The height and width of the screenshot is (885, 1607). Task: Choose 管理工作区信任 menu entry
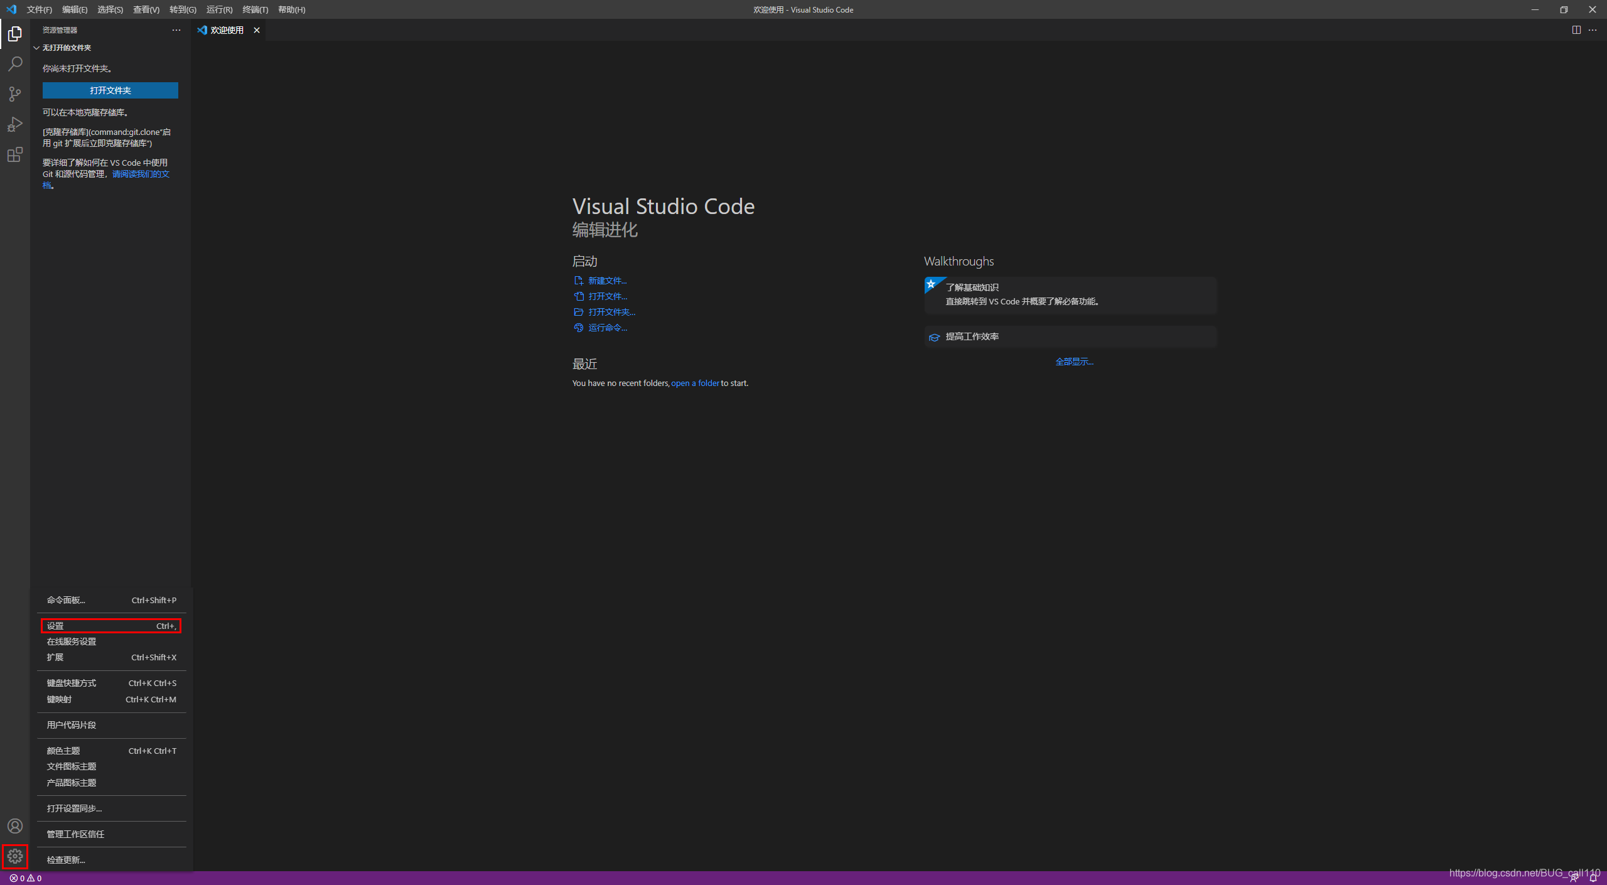(112, 834)
